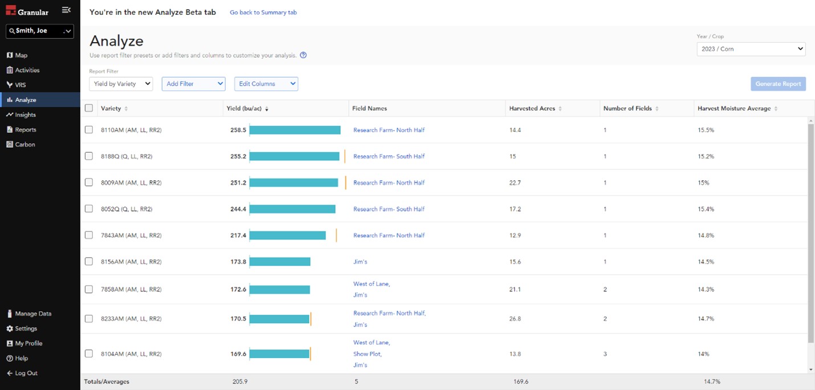The height and width of the screenshot is (390, 815).
Task: Navigate to the Carbon section
Action: [25, 144]
